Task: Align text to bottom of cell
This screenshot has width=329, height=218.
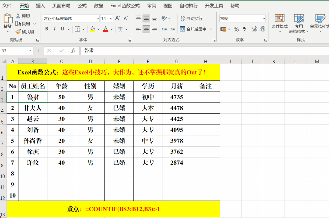Action: coord(154,19)
